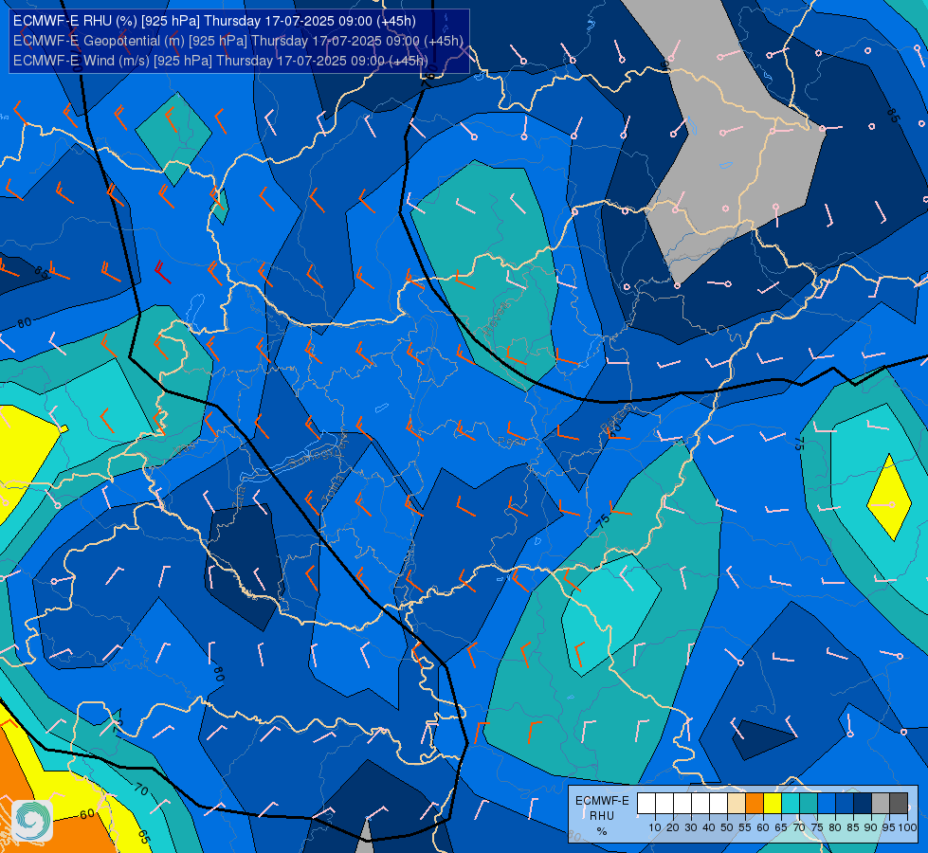Click legend scale value 90

tap(870, 827)
